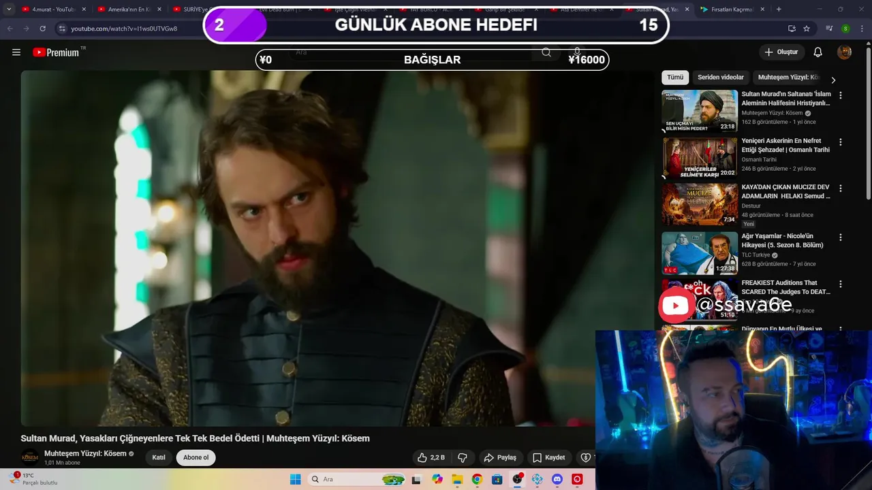Close the 4.murat - YouTube tab

(84, 10)
